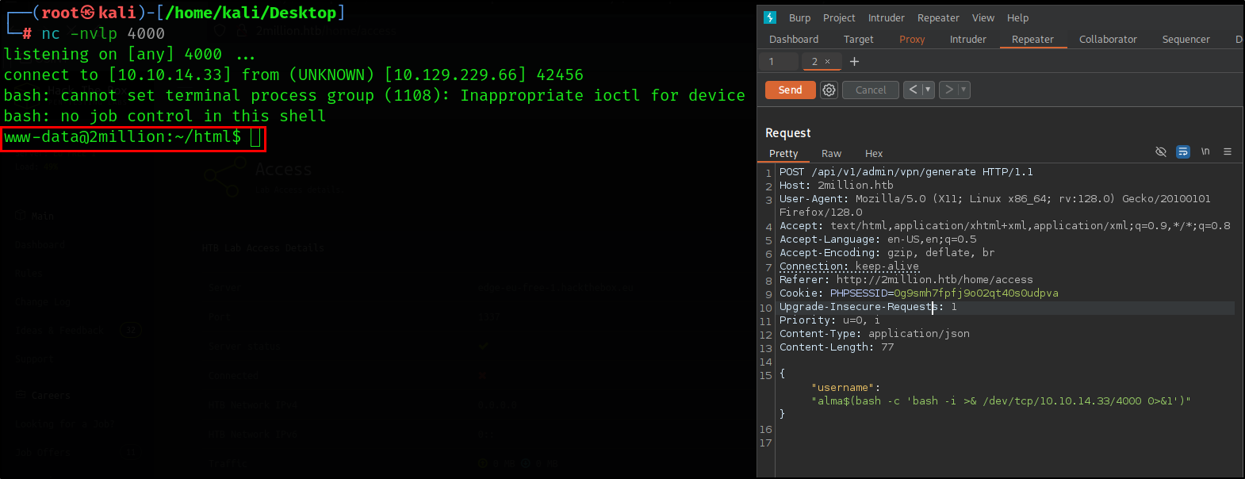This screenshot has height=479, width=1245.
Task: Click the Connection: keep-alive header
Action: [x=849, y=266]
